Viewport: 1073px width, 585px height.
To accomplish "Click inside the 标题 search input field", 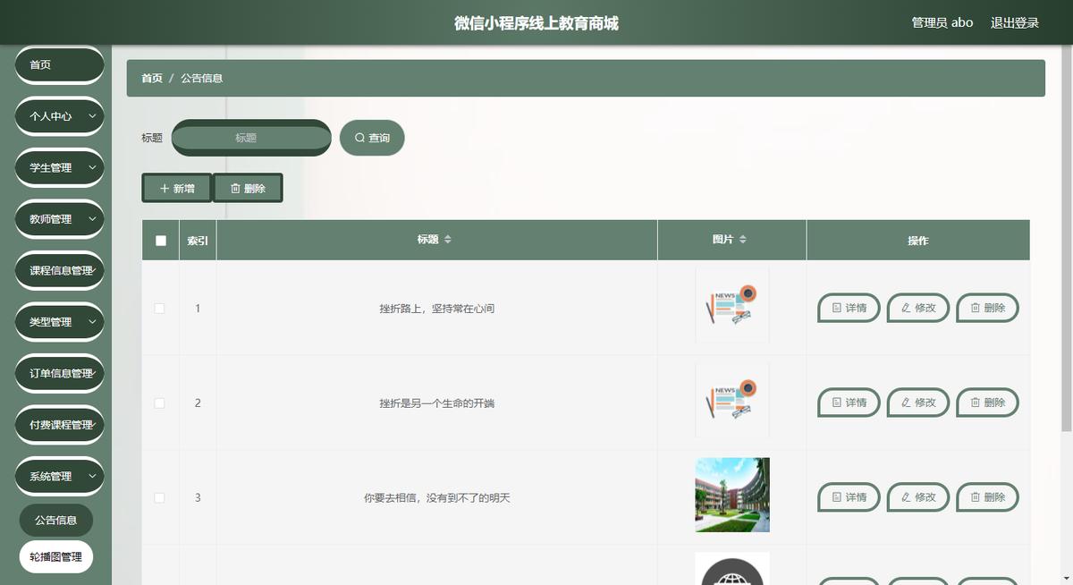I will tap(250, 138).
